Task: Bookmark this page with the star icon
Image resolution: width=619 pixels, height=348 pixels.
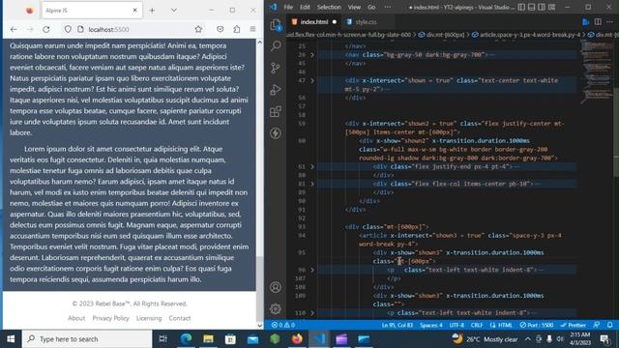Action: pyautogui.click(x=198, y=29)
